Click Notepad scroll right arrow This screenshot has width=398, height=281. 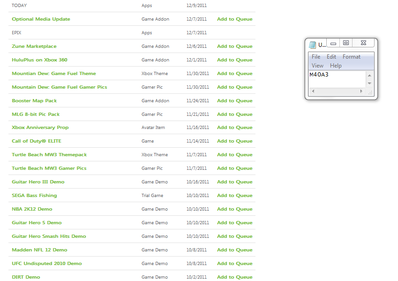361,91
